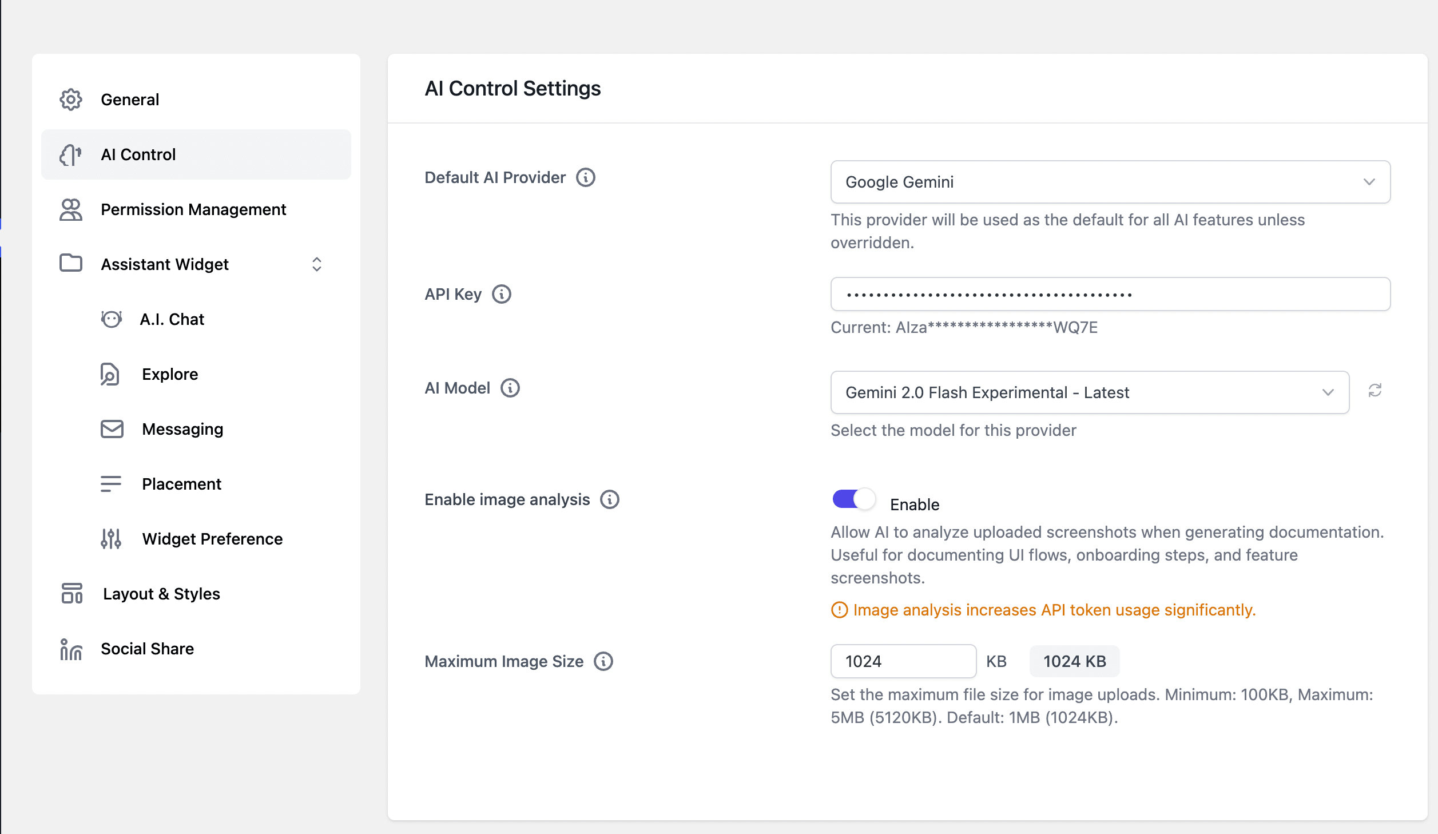
Task: Select Messaging in the sidebar
Action: 182,429
